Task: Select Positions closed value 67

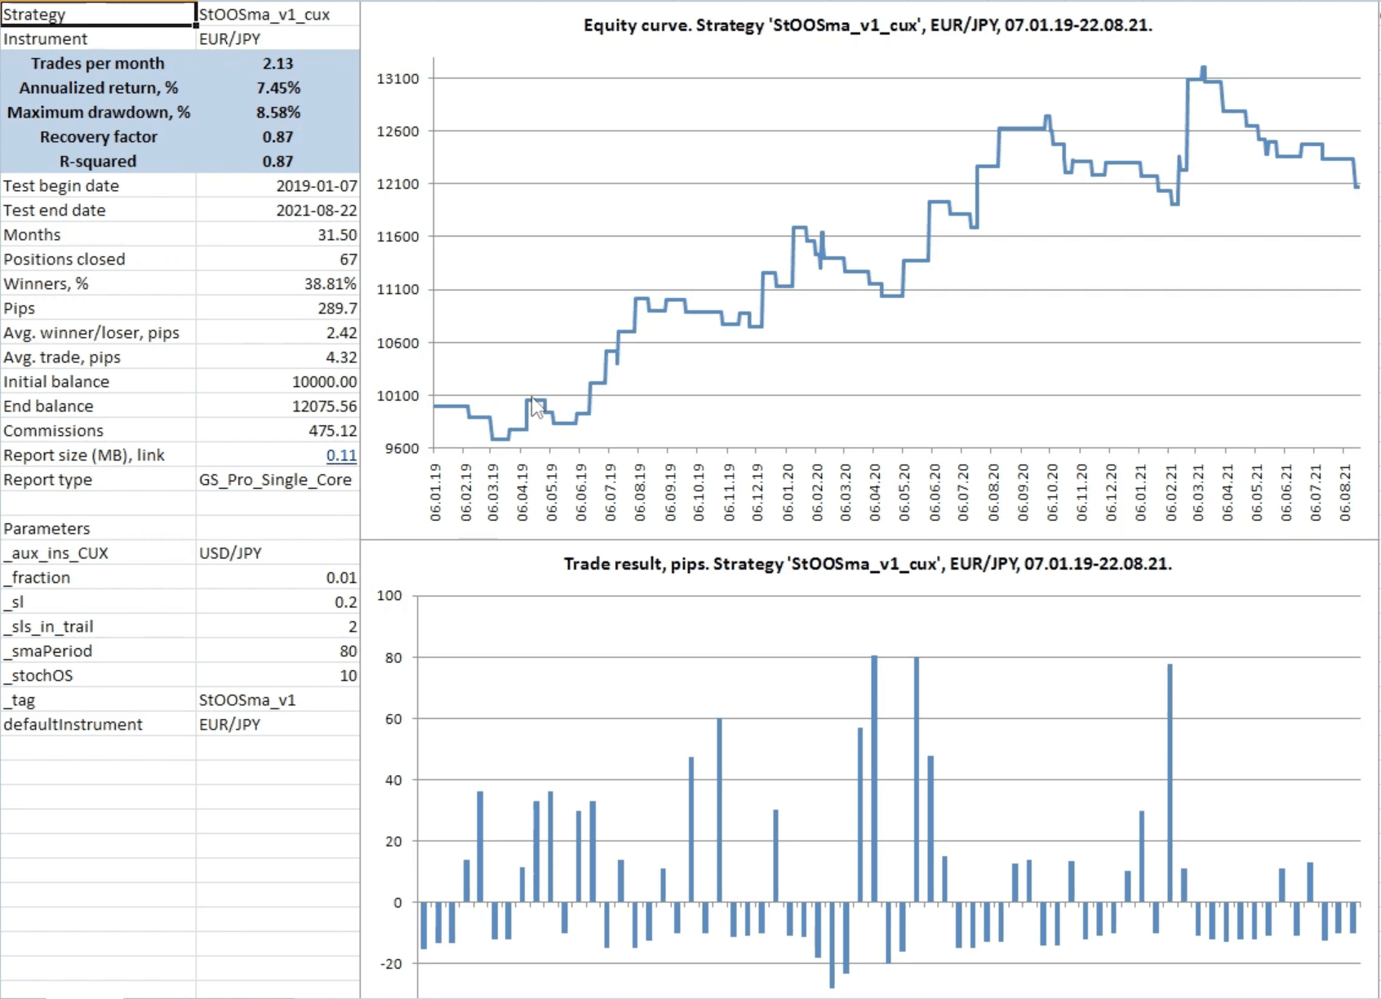Action: click(x=278, y=259)
